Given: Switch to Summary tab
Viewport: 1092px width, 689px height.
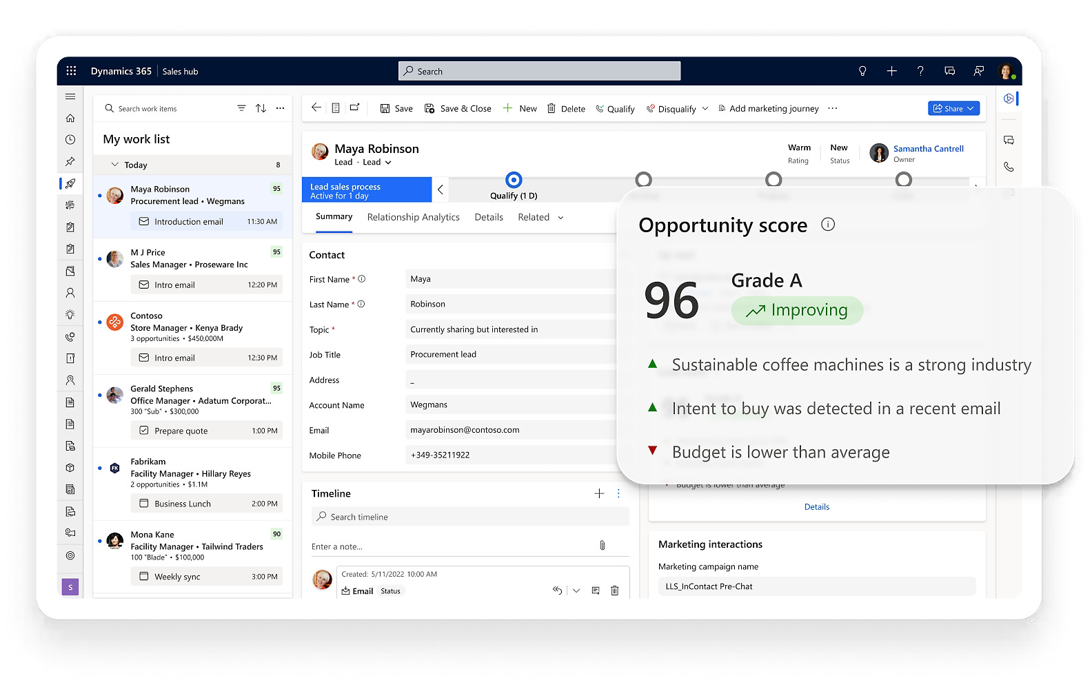Looking at the screenshot, I should click(334, 216).
